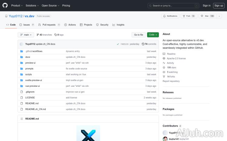Screen dimensions: 227x141
Task: Click the GitHub logo icon
Action: click(x=5, y=5)
